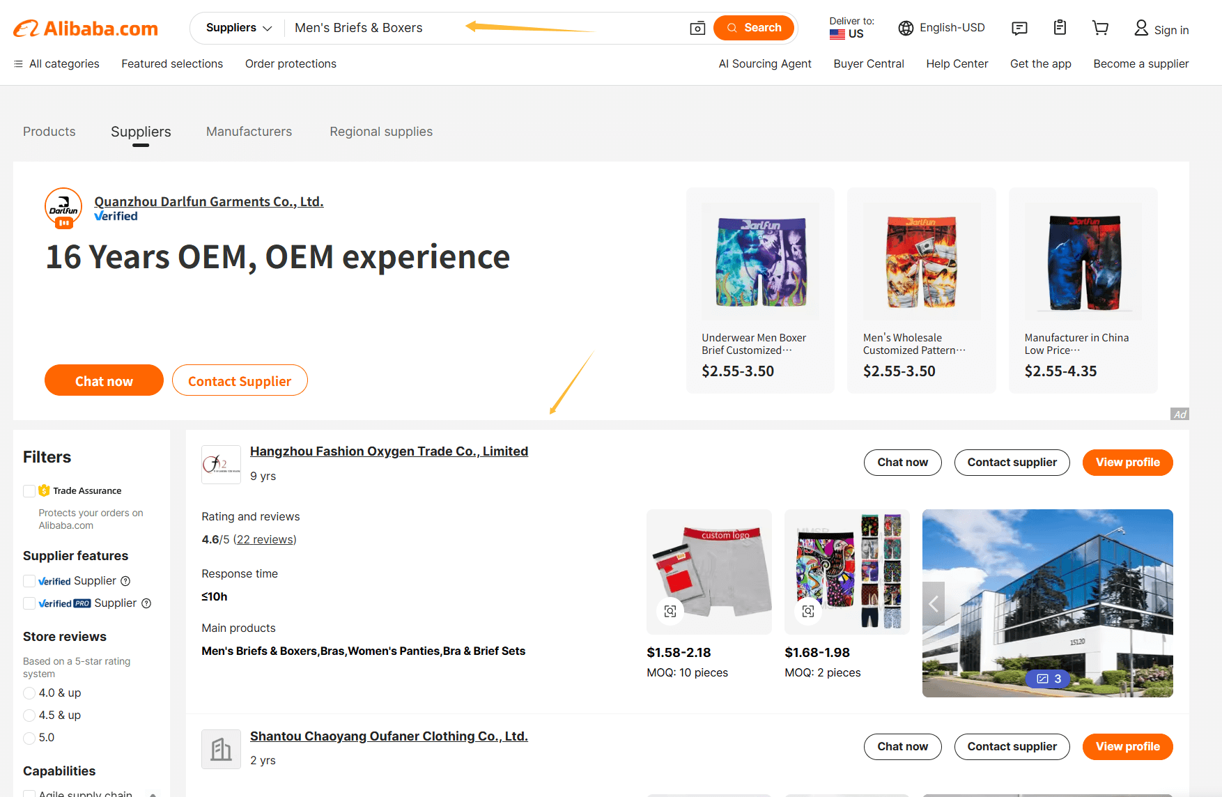
Task: Check the Verified PRO Supplier filter
Action: click(x=29, y=603)
